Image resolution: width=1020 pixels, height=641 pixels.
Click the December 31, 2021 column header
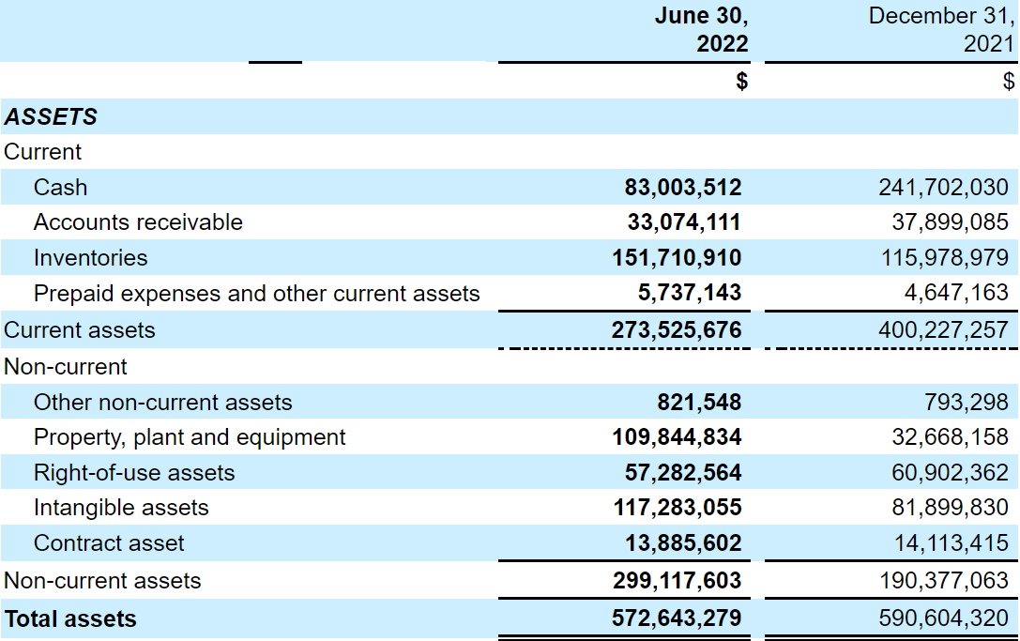pyautogui.click(x=940, y=30)
